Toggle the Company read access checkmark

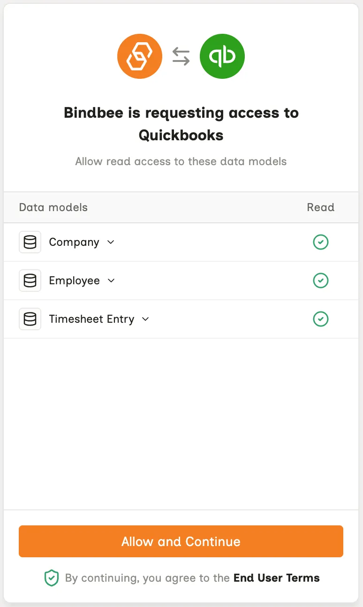321,242
